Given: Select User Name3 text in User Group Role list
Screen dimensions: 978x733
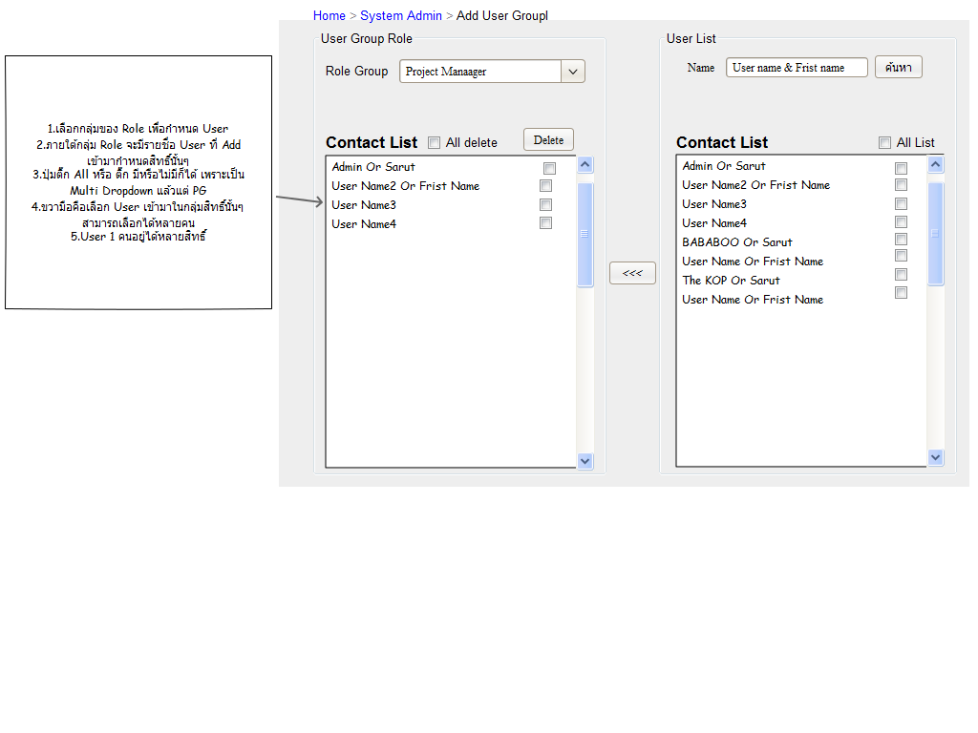Looking at the screenshot, I should click(x=364, y=205).
